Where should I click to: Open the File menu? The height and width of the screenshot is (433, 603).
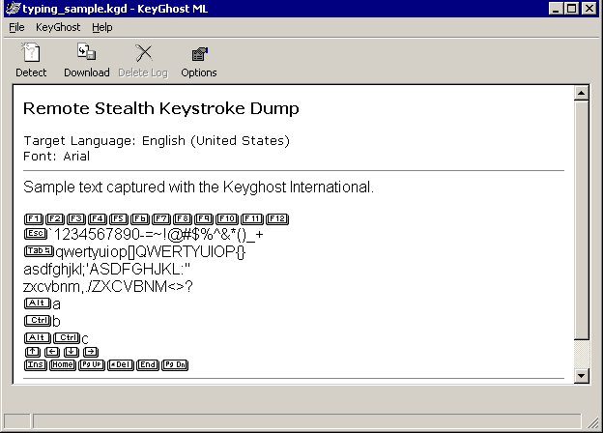(x=16, y=27)
